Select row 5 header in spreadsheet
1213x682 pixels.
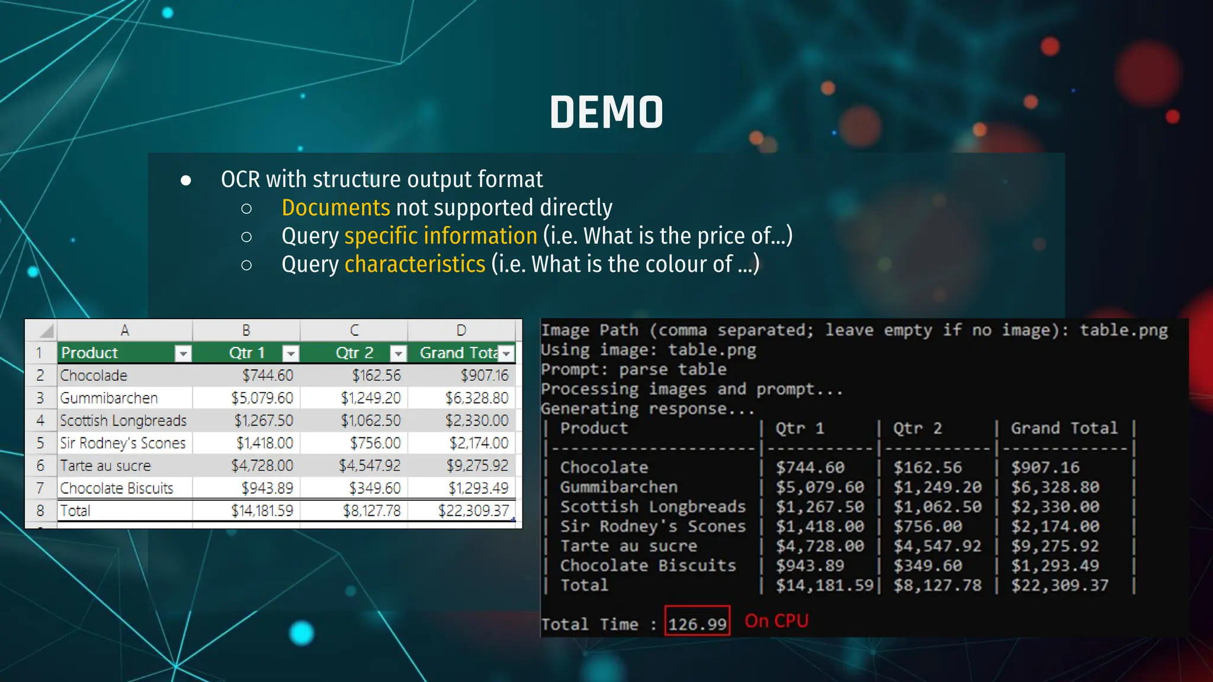click(x=41, y=443)
